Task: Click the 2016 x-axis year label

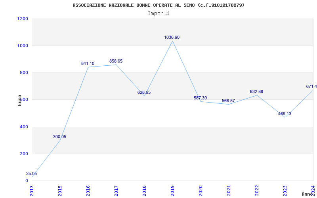Action: [88, 191]
